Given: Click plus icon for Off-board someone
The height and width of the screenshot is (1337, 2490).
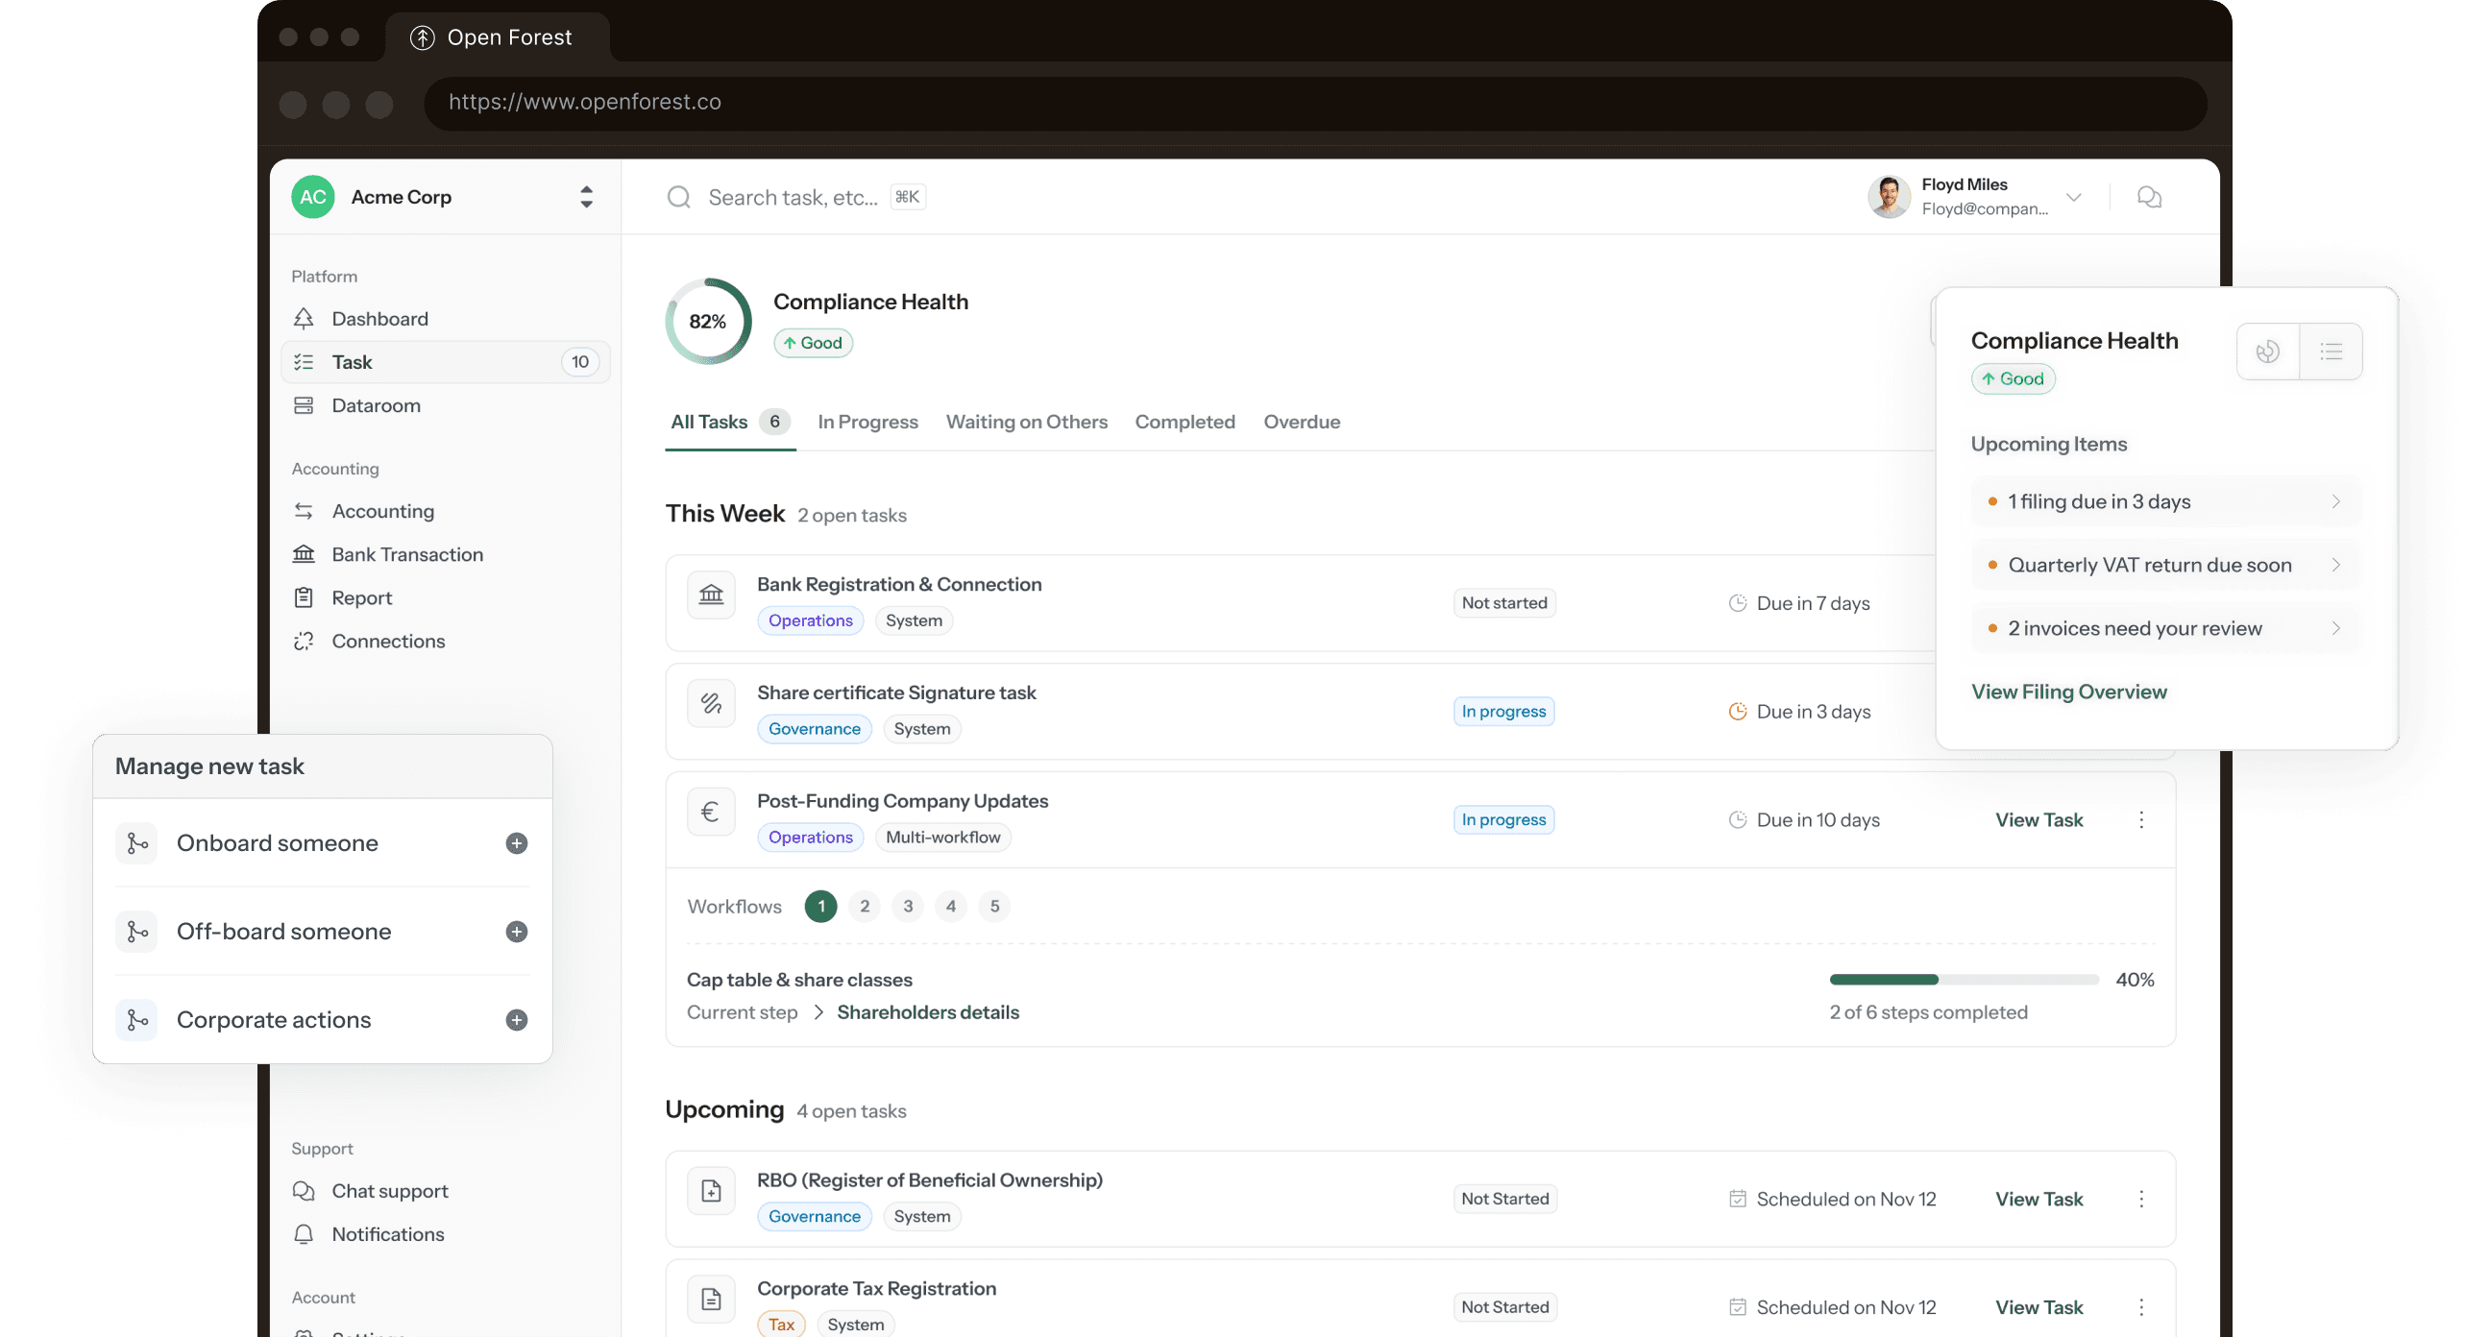Looking at the screenshot, I should (x=516, y=932).
